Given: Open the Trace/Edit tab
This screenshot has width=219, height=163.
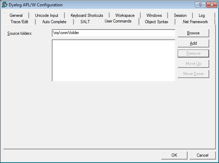Looking at the screenshot, I should point(19,22).
